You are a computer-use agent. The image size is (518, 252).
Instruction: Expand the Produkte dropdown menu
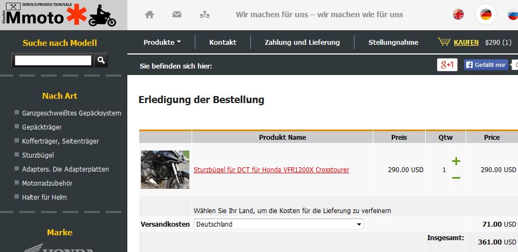click(x=162, y=42)
